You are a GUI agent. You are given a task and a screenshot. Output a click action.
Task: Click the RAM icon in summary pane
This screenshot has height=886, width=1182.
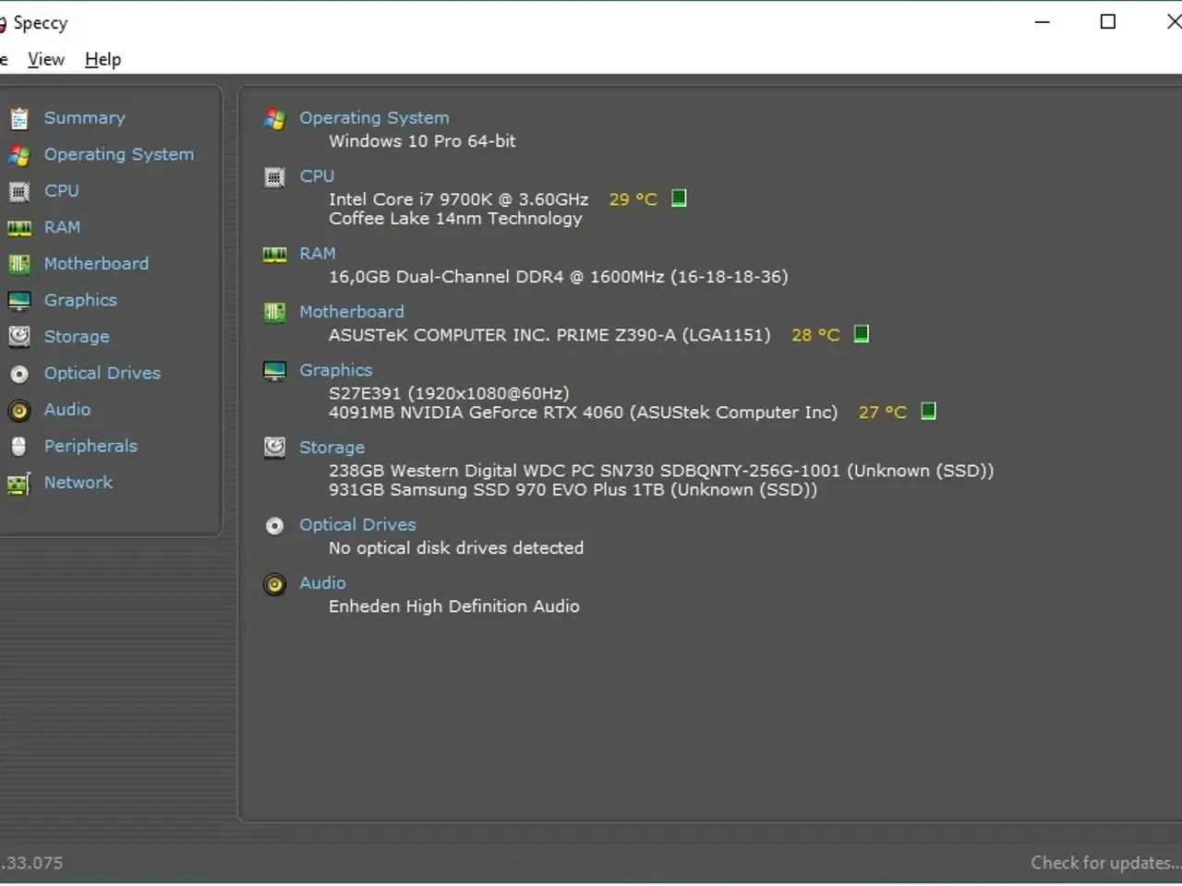click(274, 255)
